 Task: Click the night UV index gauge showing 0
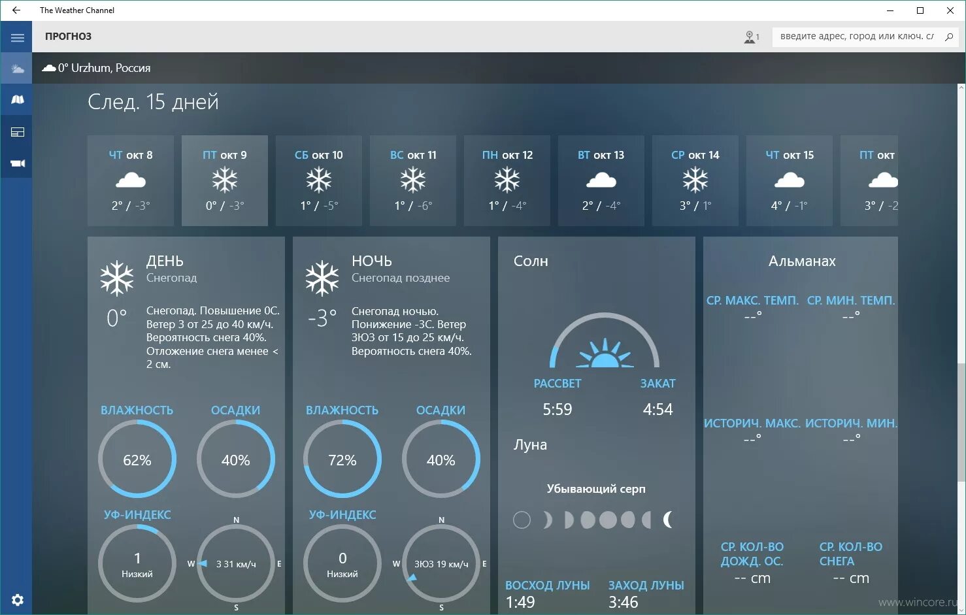pyautogui.click(x=342, y=563)
